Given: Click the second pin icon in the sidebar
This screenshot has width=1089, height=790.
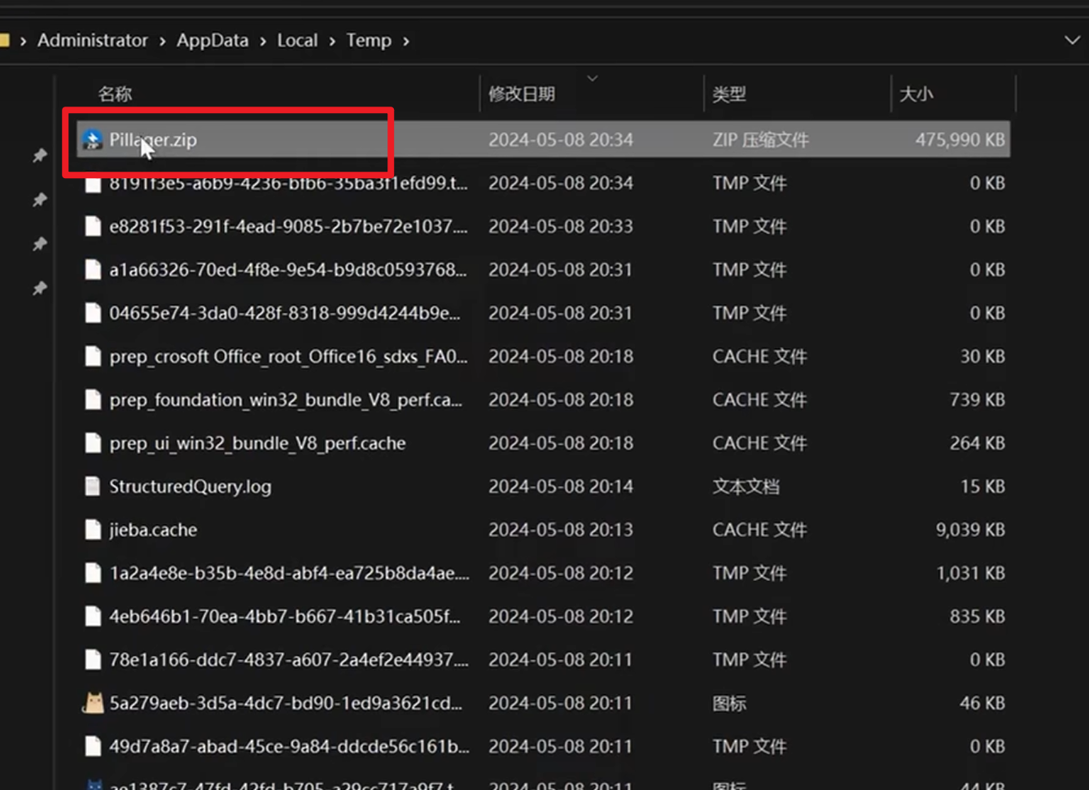Looking at the screenshot, I should [x=39, y=199].
